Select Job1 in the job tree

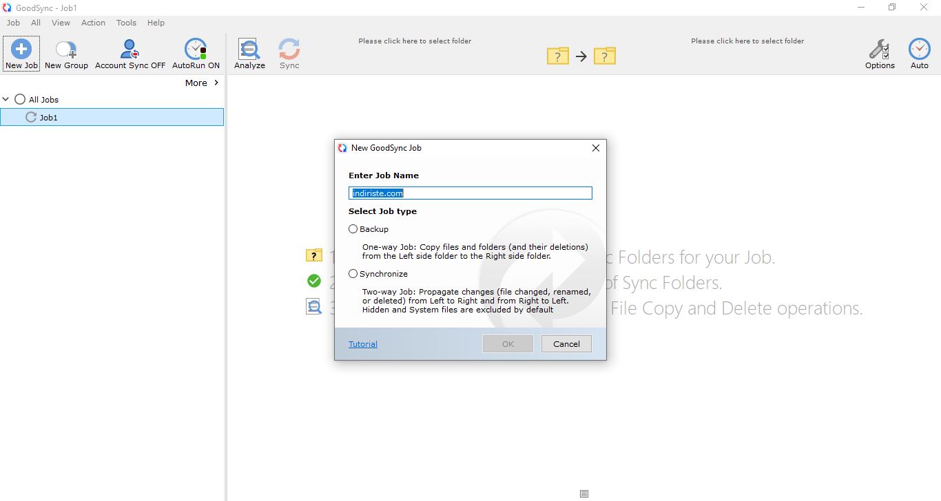[x=112, y=117]
